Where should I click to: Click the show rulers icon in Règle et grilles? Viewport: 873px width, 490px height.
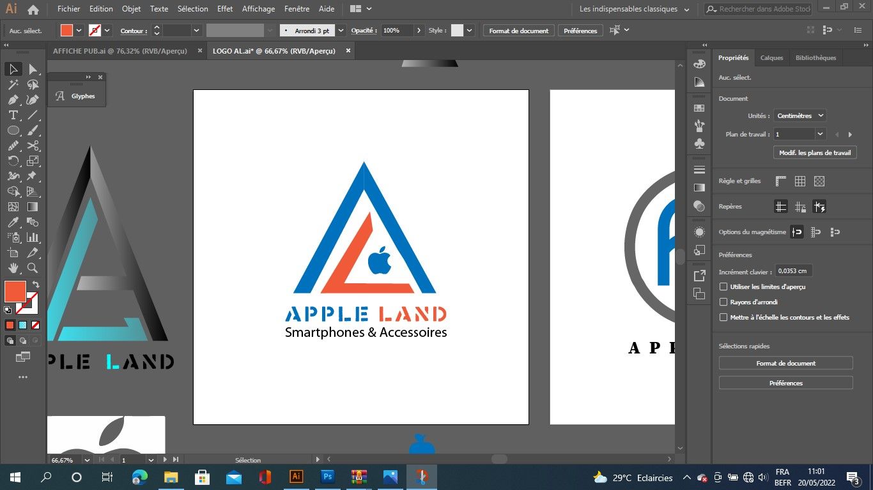[780, 181]
